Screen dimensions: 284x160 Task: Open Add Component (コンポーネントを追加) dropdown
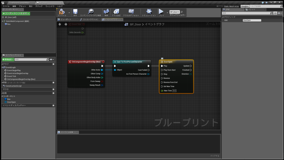[16, 14]
